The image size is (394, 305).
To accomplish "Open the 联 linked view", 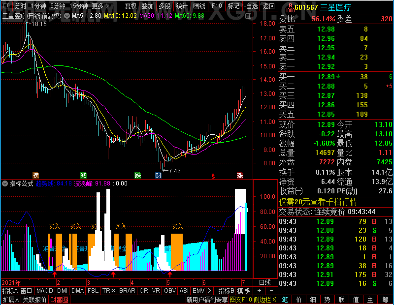I will click(x=341, y=300).
